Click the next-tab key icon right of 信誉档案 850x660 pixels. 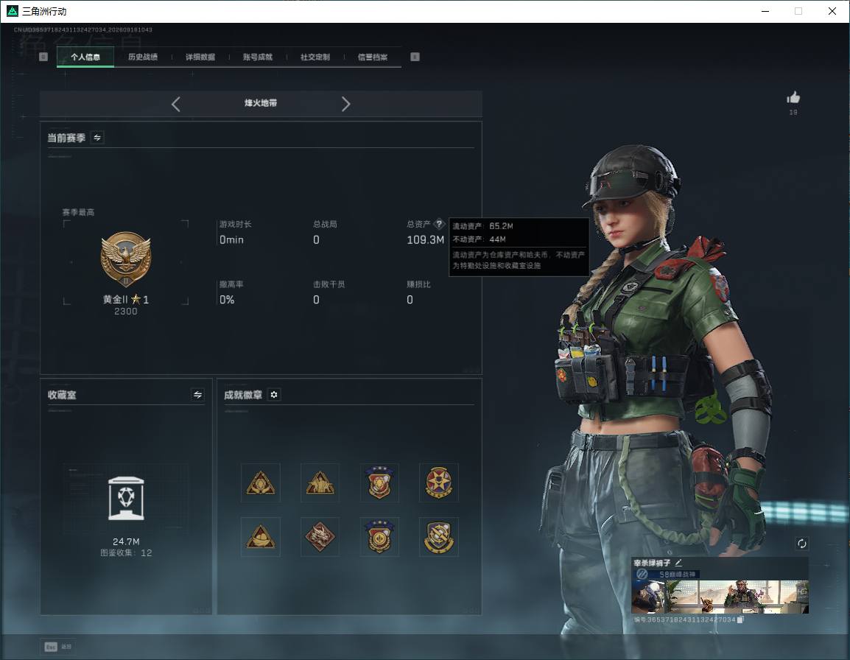(415, 57)
